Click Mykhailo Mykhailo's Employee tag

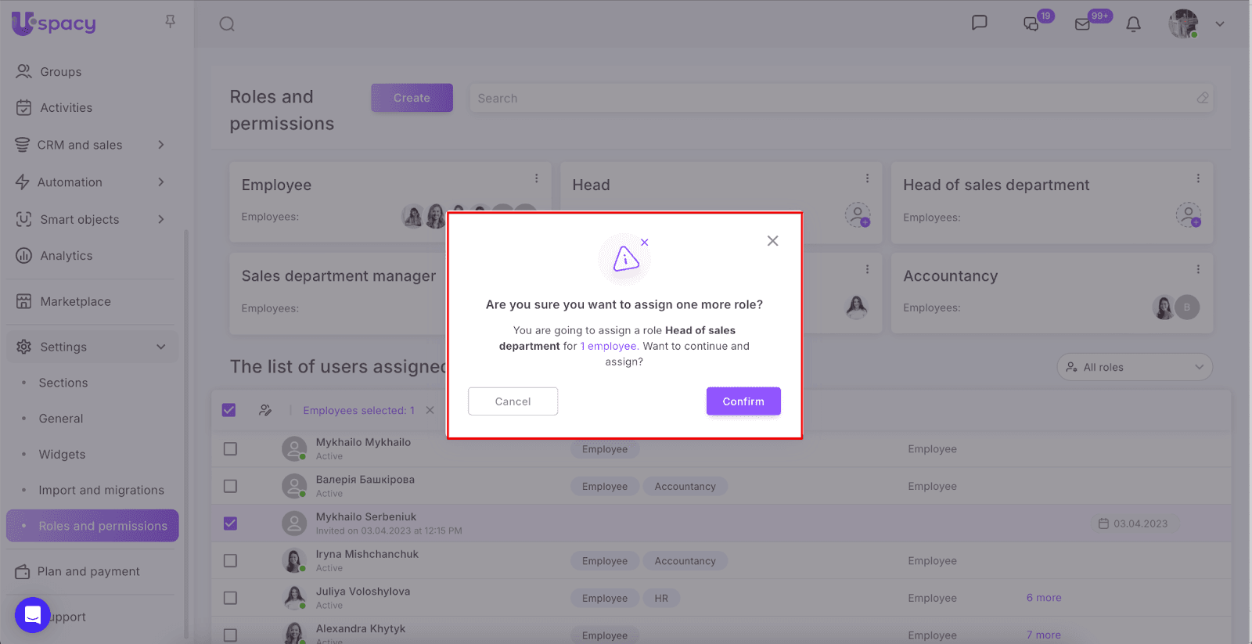[605, 449]
